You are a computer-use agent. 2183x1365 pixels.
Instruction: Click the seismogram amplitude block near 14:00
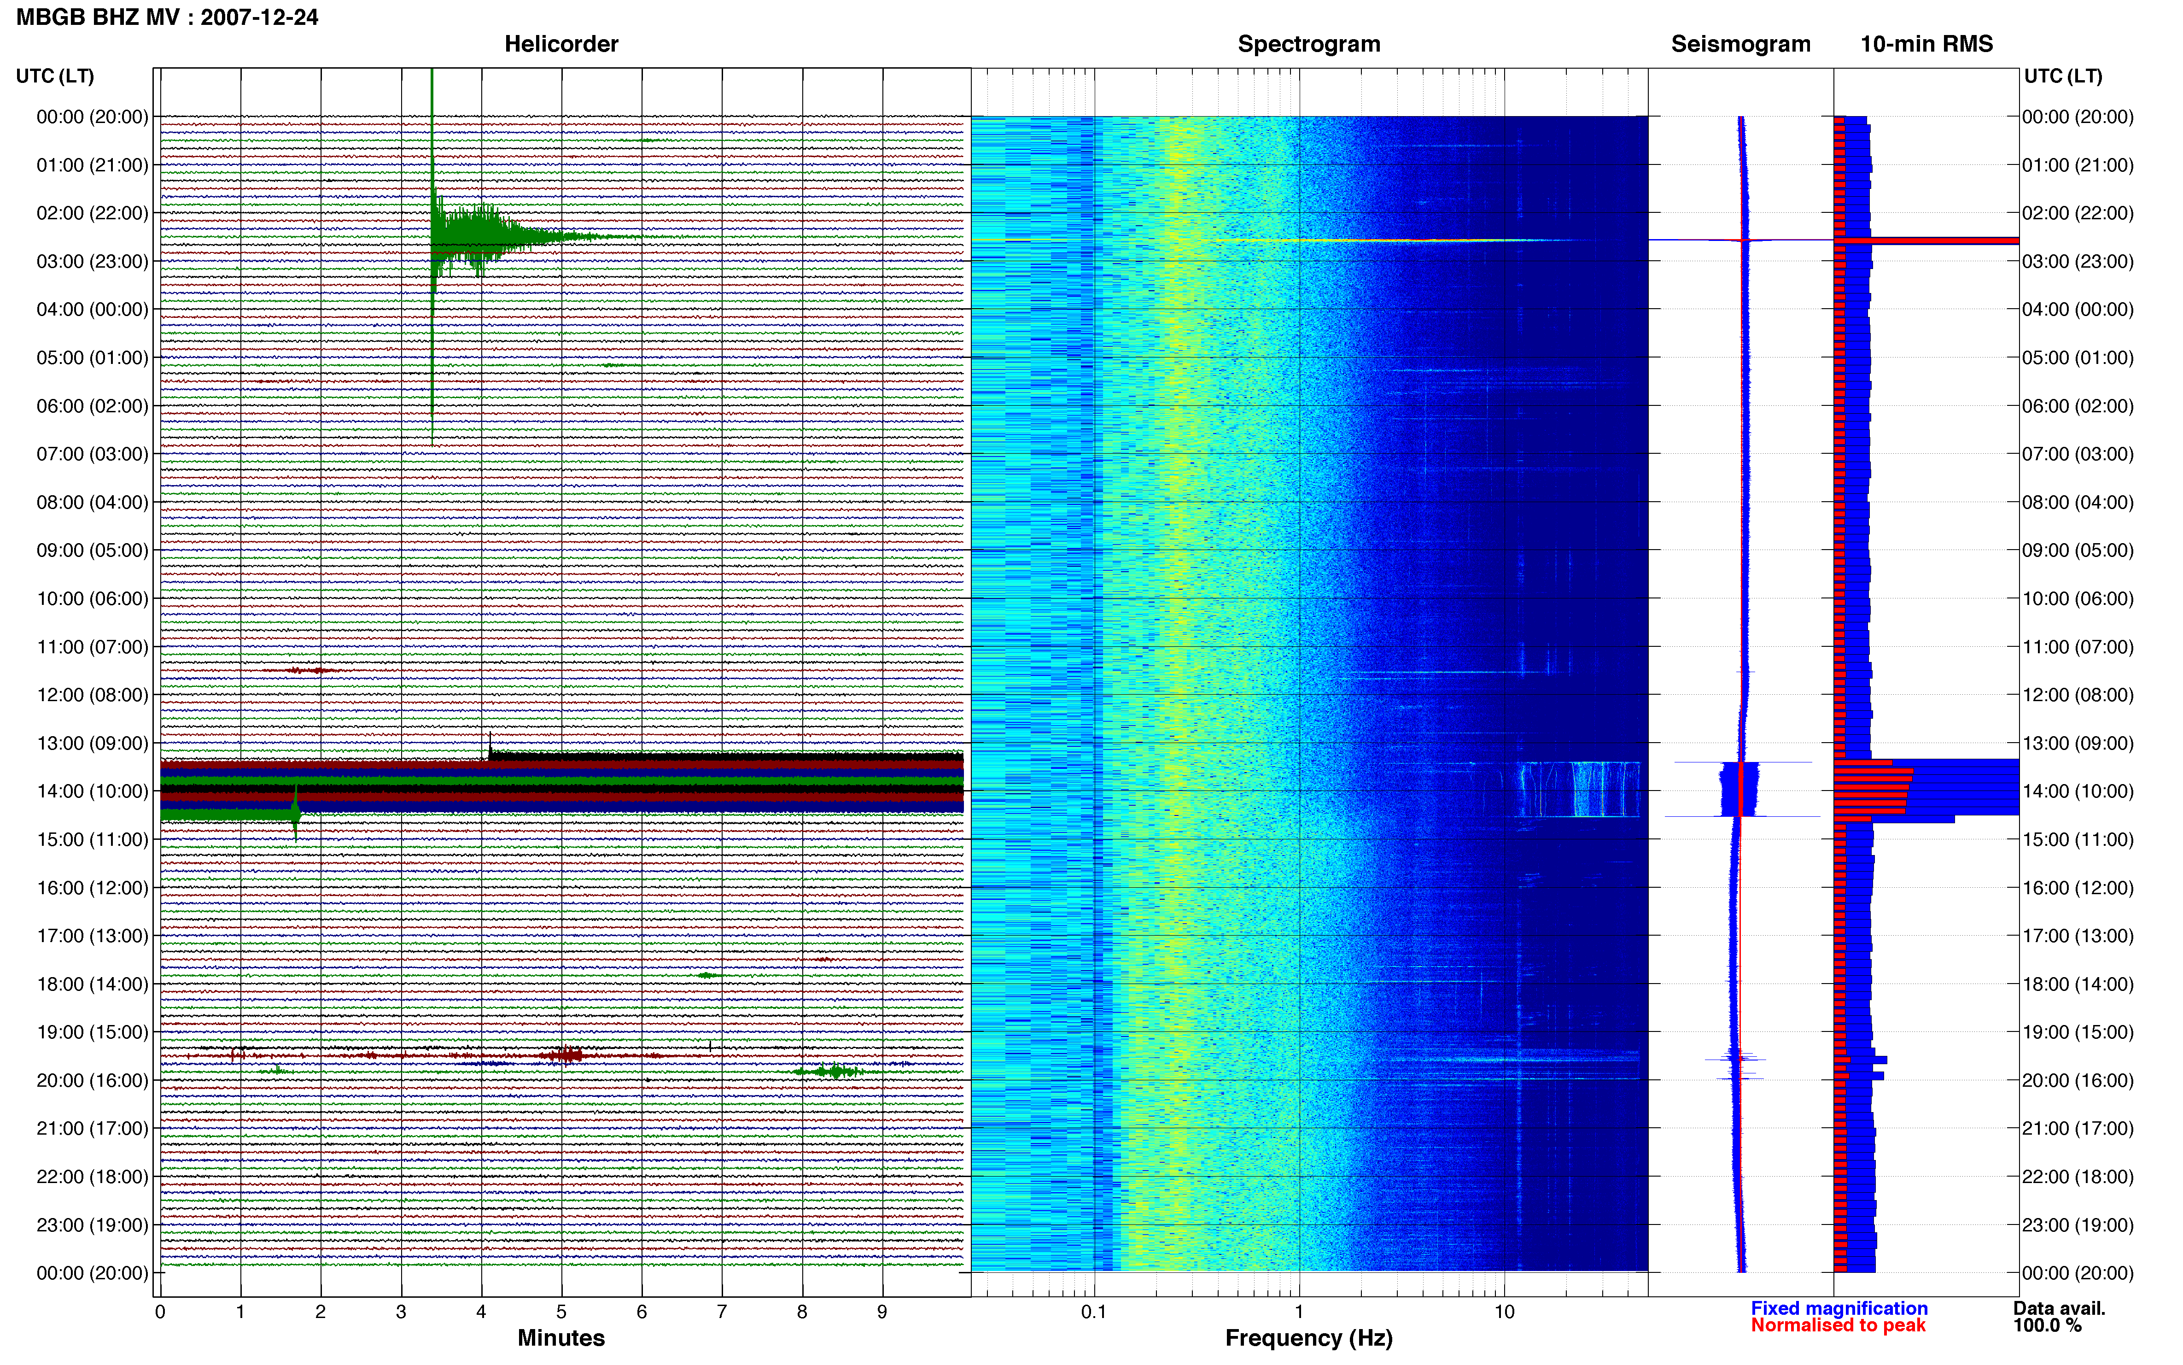click(x=1739, y=789)
